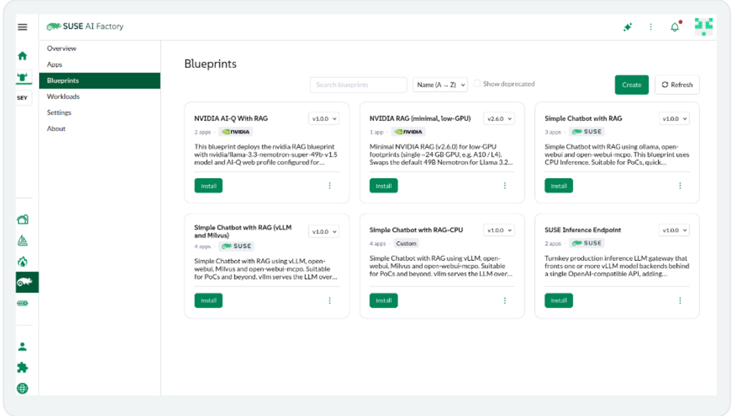The width and height of the screenshot is (735, 416).
Task: Open version dropdown for SUSE Inference Endpoint
Action: coord(674,230)
